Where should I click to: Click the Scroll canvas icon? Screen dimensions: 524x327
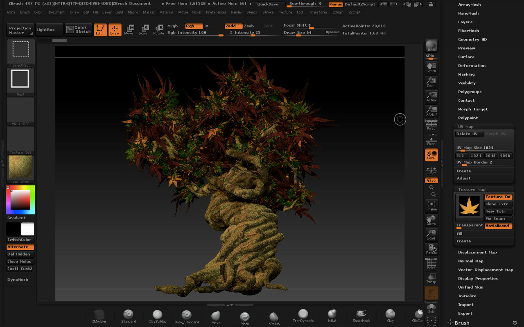click(x=431, y=67)
